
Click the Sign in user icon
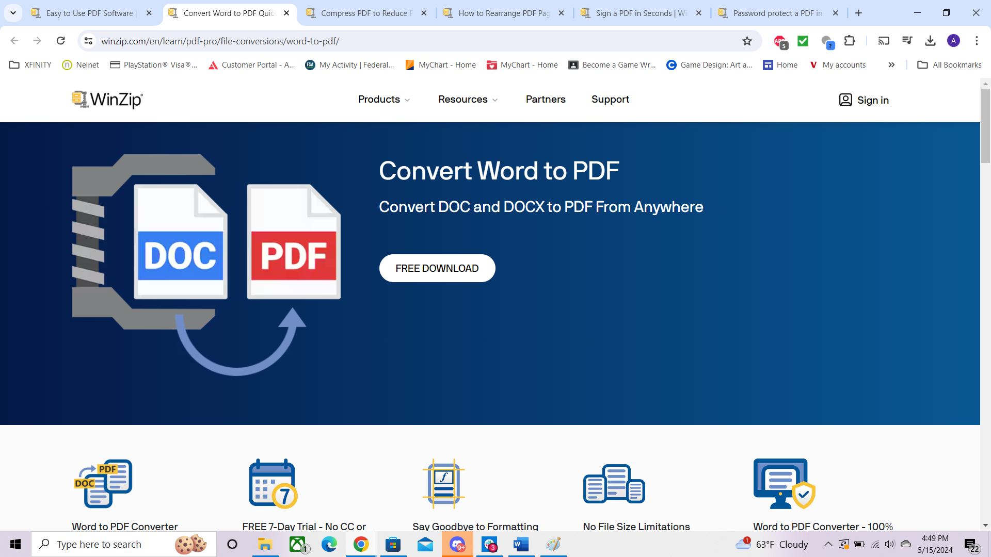coord(845,100)
